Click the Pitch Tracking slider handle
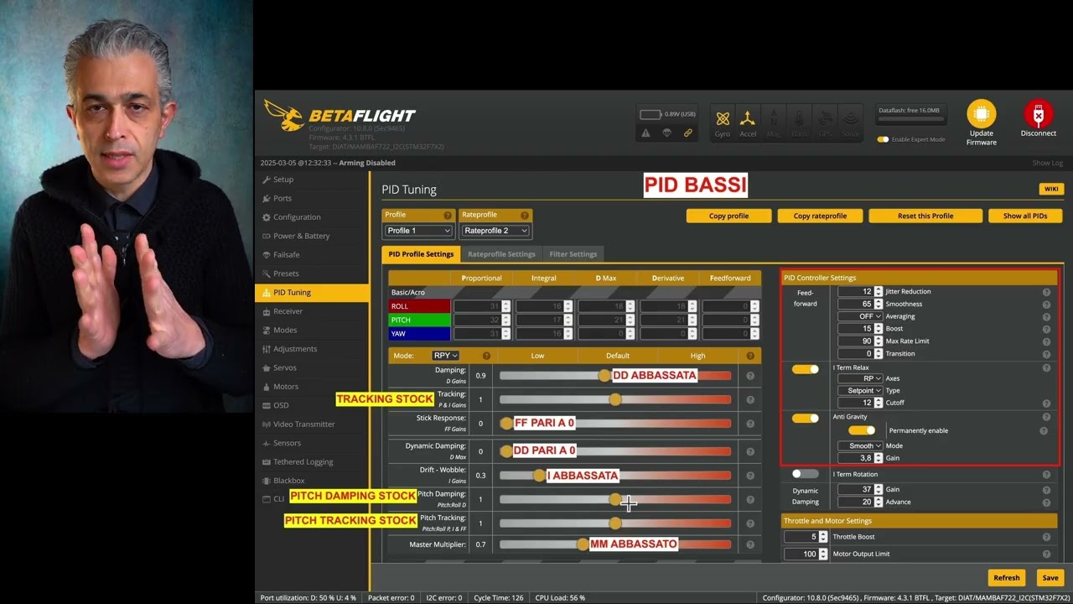This screenshot has height=604, width=1073. pos(615,523)
